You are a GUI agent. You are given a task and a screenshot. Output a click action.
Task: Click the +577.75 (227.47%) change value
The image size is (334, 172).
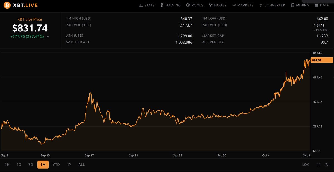27,36
